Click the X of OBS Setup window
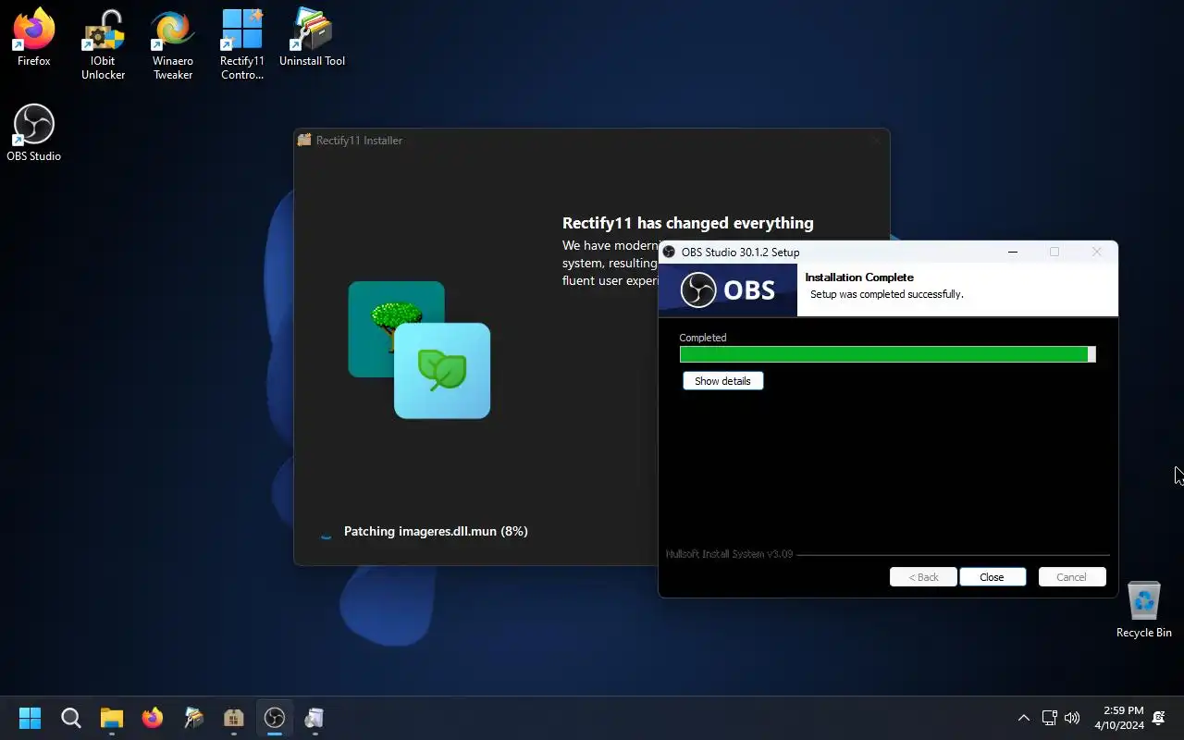Screen dimensions: 1184x740 coord(1097,252)
